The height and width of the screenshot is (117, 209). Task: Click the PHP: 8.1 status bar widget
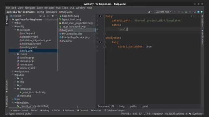(126, 114)
